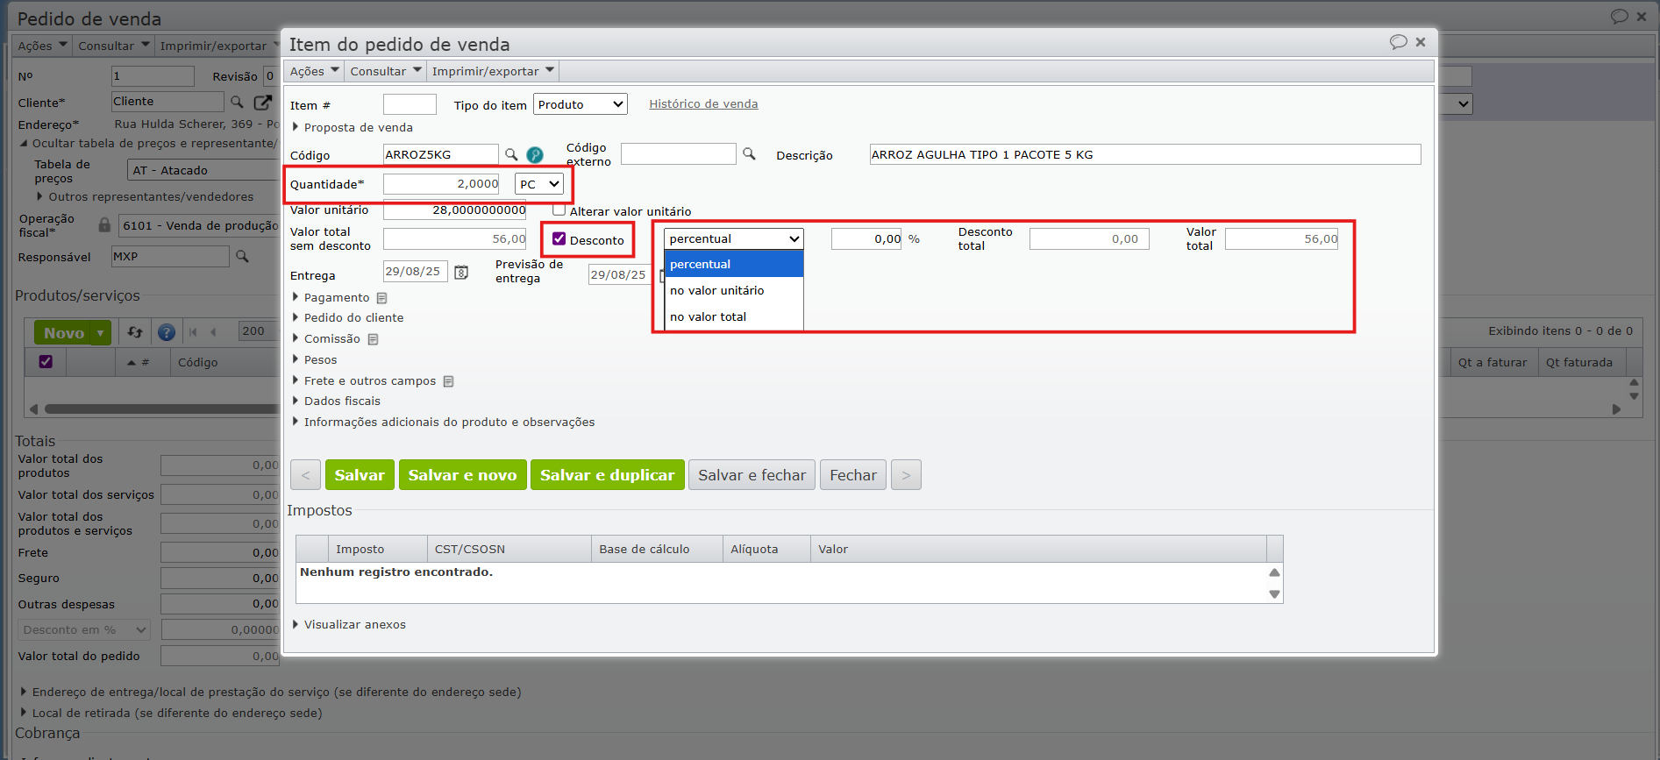
Task: Click the green Novo button in Produtos/serviços
Action: point(64,333)
